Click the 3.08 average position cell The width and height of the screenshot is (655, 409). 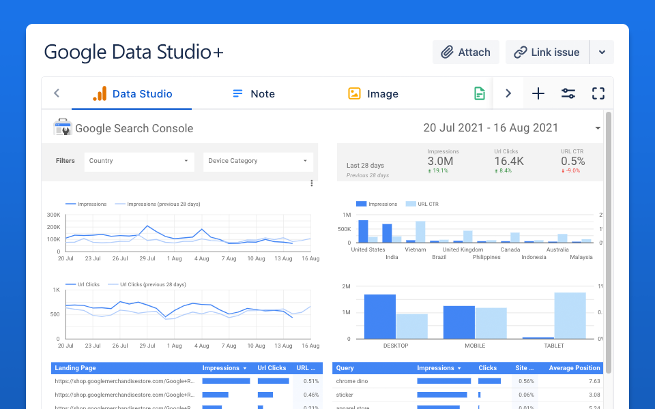pyautogui.click(x=594, y=395)
